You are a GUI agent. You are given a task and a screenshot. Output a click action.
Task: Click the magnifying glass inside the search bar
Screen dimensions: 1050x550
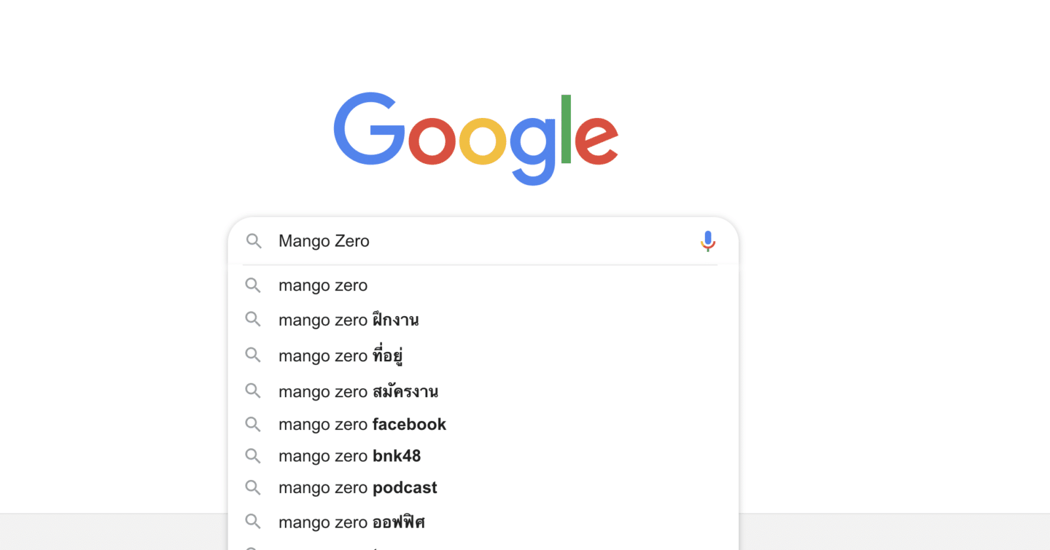click(253, 241)
